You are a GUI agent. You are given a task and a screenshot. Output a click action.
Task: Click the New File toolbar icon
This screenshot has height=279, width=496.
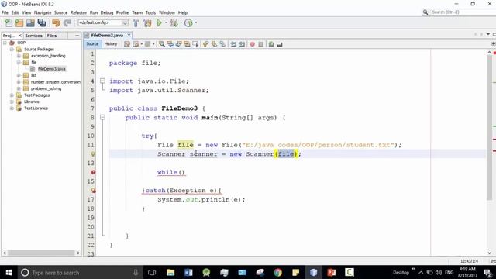pos(9,22)
